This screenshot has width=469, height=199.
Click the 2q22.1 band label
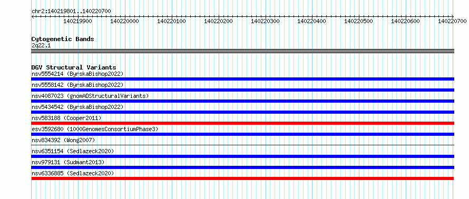point(41,45)
